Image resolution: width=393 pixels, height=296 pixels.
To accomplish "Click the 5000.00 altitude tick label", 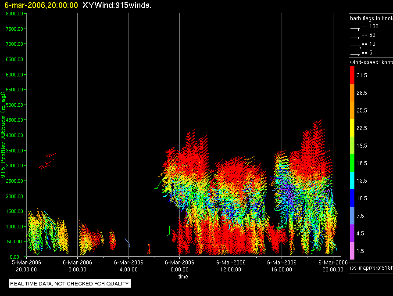I will click(14, 105).
